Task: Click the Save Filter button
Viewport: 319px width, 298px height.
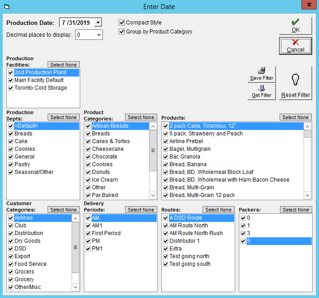Action: point(261,74)
